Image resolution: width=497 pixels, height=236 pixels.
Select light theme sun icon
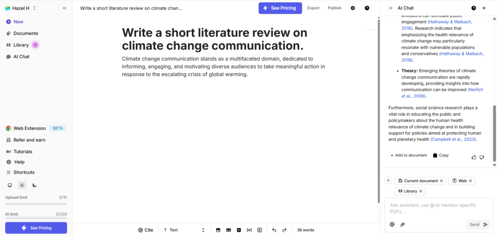(x=22, y=185)
